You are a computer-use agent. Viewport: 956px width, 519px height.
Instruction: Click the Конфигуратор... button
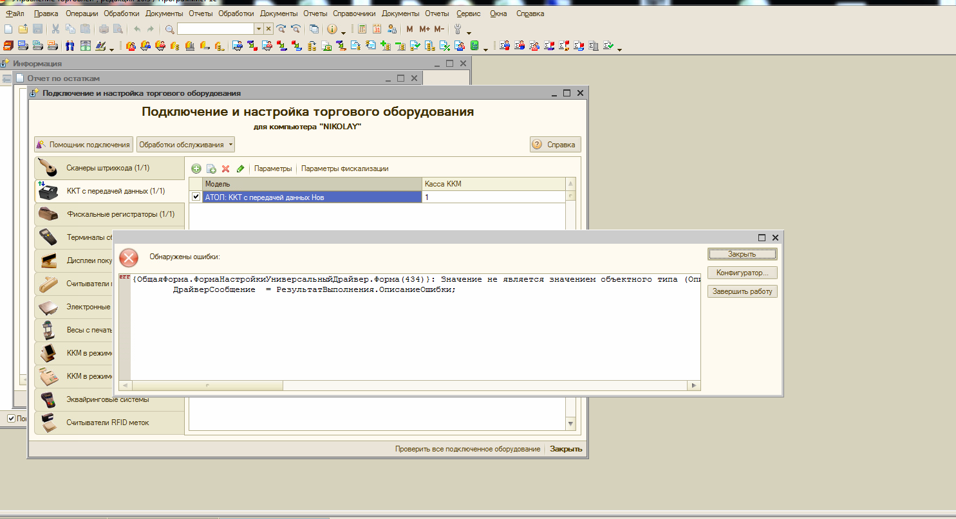pos(742,273)
